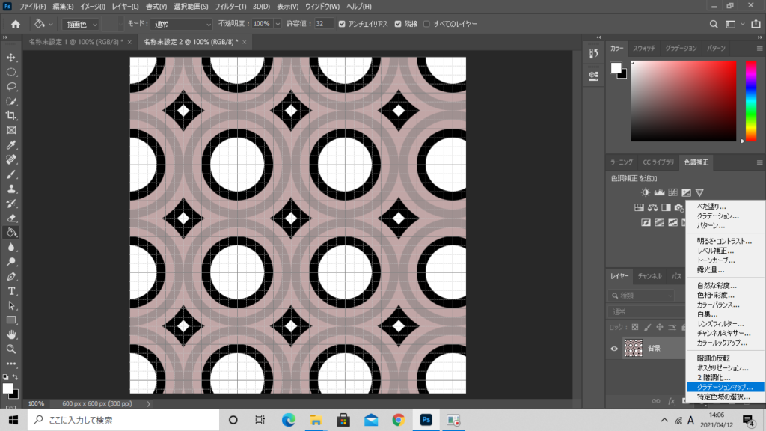Add a Levels adjustment via histogram icon

pos(659,192)
